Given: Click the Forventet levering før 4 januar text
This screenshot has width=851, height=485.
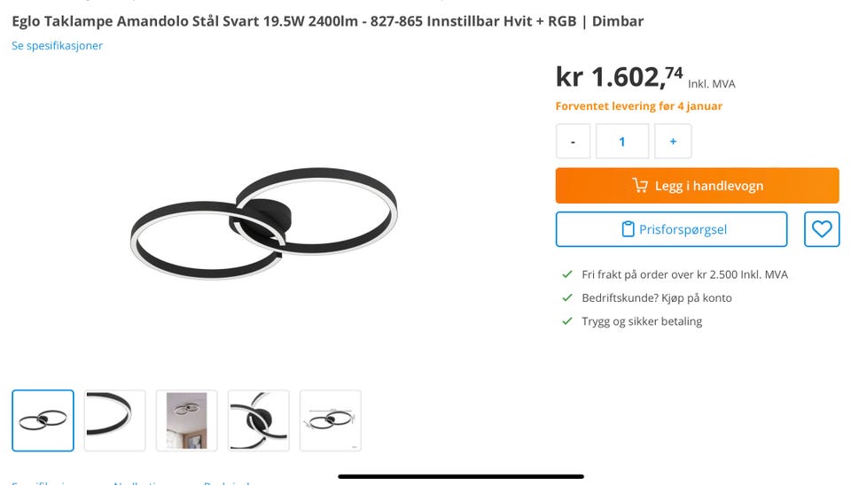Looking at the screenshot, I should (639, 106).
